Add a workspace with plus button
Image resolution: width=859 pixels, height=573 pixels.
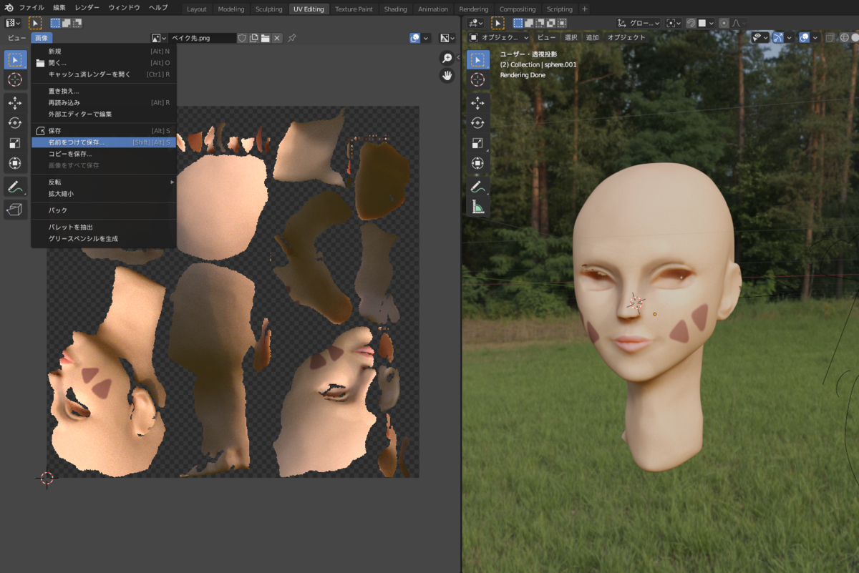pos(584,9)
